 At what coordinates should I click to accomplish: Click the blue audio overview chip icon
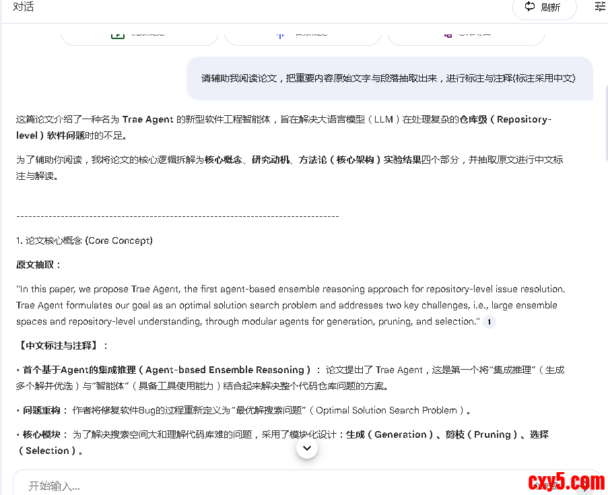pyautogui.click(x=280, y=34)
